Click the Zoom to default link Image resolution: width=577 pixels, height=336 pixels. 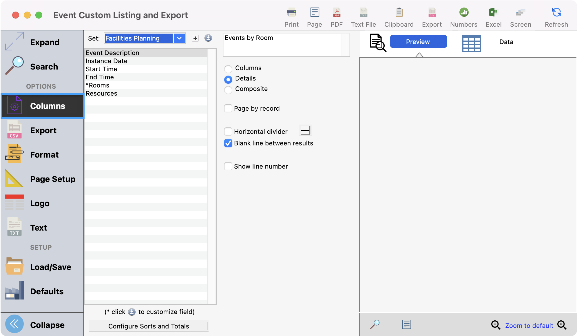point(529,326)
